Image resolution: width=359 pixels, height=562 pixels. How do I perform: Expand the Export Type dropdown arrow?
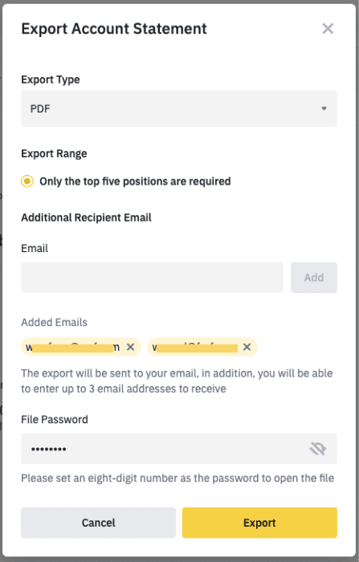[x=324, y=108]
